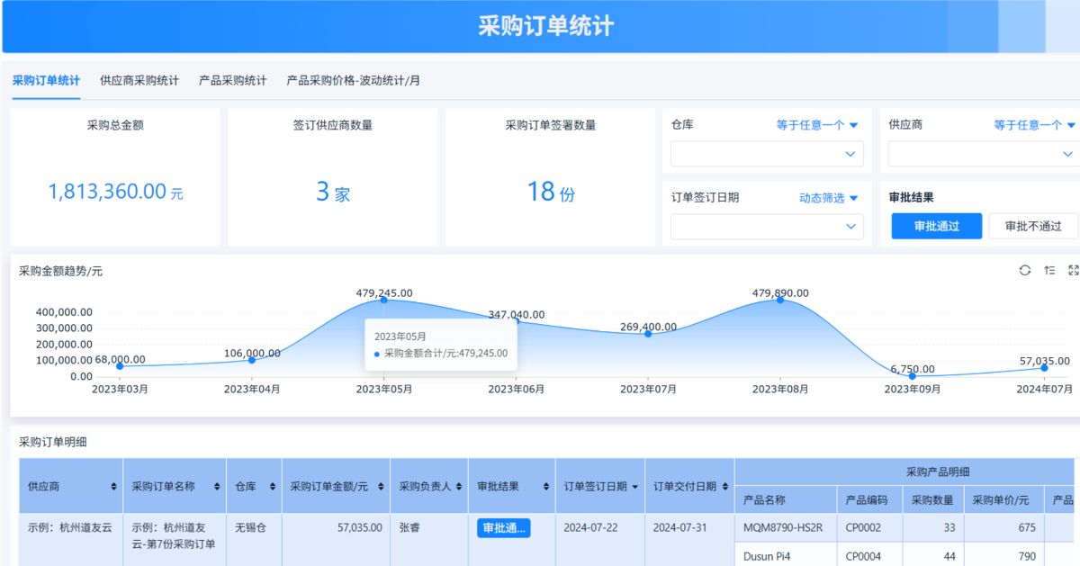Switch to 供应商采购统计 tab
This screenshot has width=1080, height=566.
(x=139, y=80)
